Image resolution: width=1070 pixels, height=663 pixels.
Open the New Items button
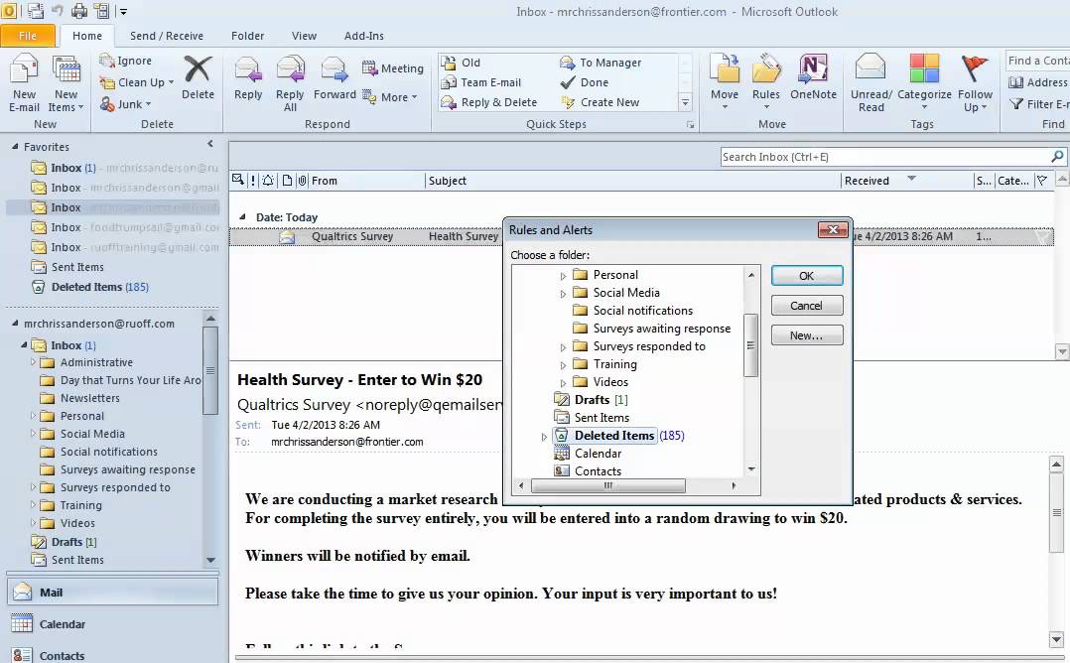66,82
